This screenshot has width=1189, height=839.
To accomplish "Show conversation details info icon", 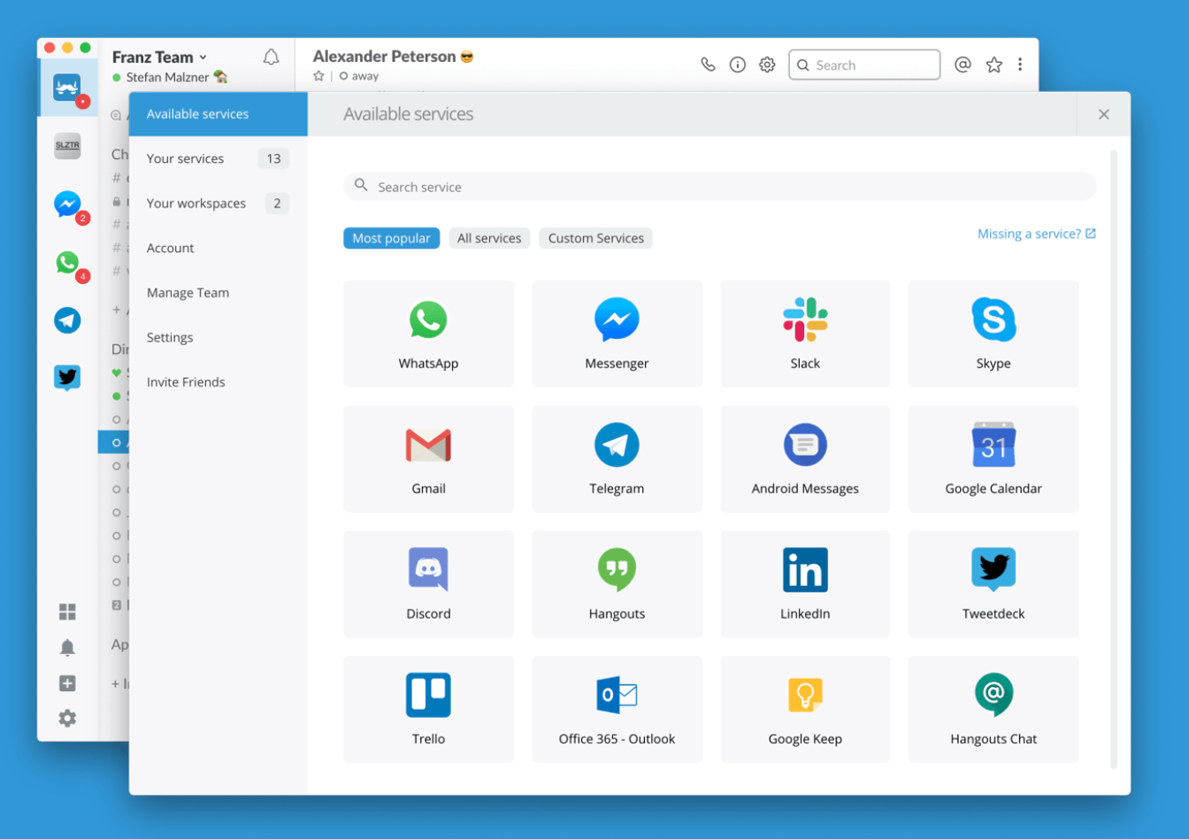I will (x=738, y=65).
